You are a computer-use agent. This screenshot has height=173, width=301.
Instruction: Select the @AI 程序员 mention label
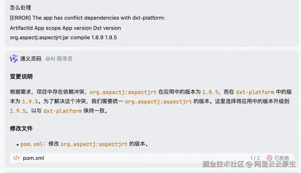(x=59, y=59)
